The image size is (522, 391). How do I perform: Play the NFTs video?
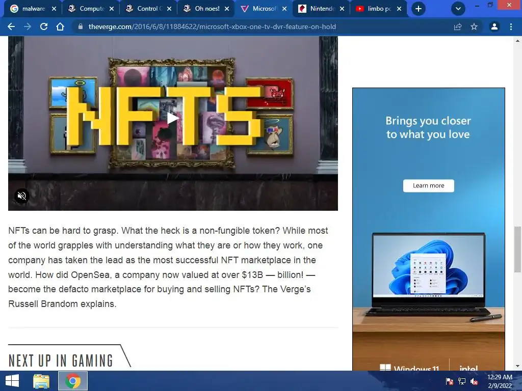click(172, 118)
